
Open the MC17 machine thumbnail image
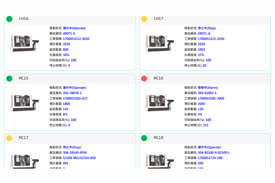coord(24,161)
